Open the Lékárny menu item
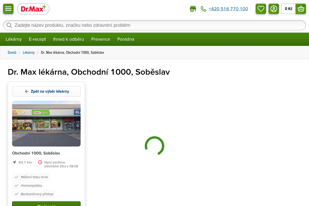Image resolution: width=309 pixels, height=206 pixels. (14, 39)
